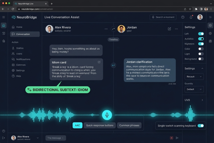214x143 pixels.
Task: Collapse the second Settings section
Action: click(202, 68)
